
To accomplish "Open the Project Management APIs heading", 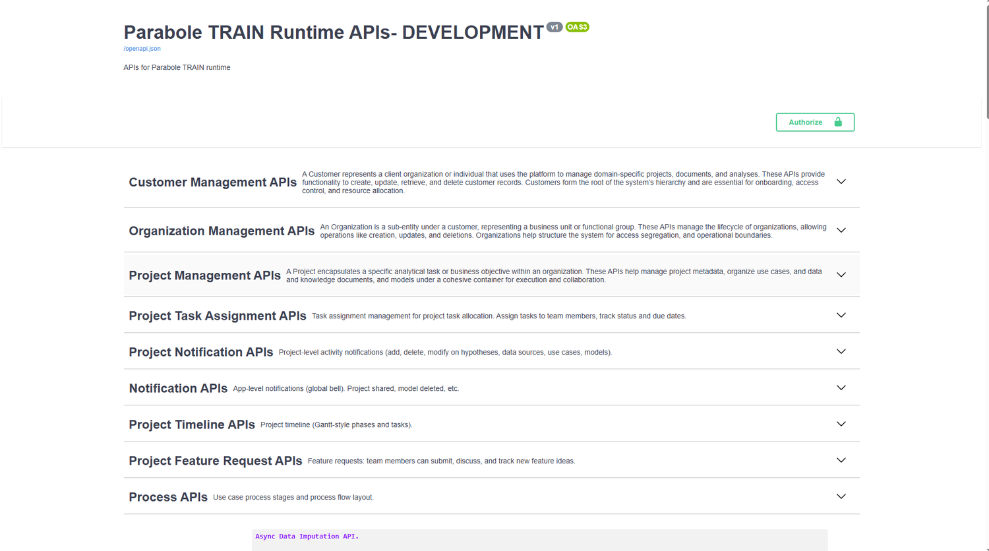I will (x=204, y=275).
